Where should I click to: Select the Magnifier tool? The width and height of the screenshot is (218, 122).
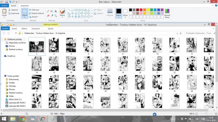coord(55,16)
